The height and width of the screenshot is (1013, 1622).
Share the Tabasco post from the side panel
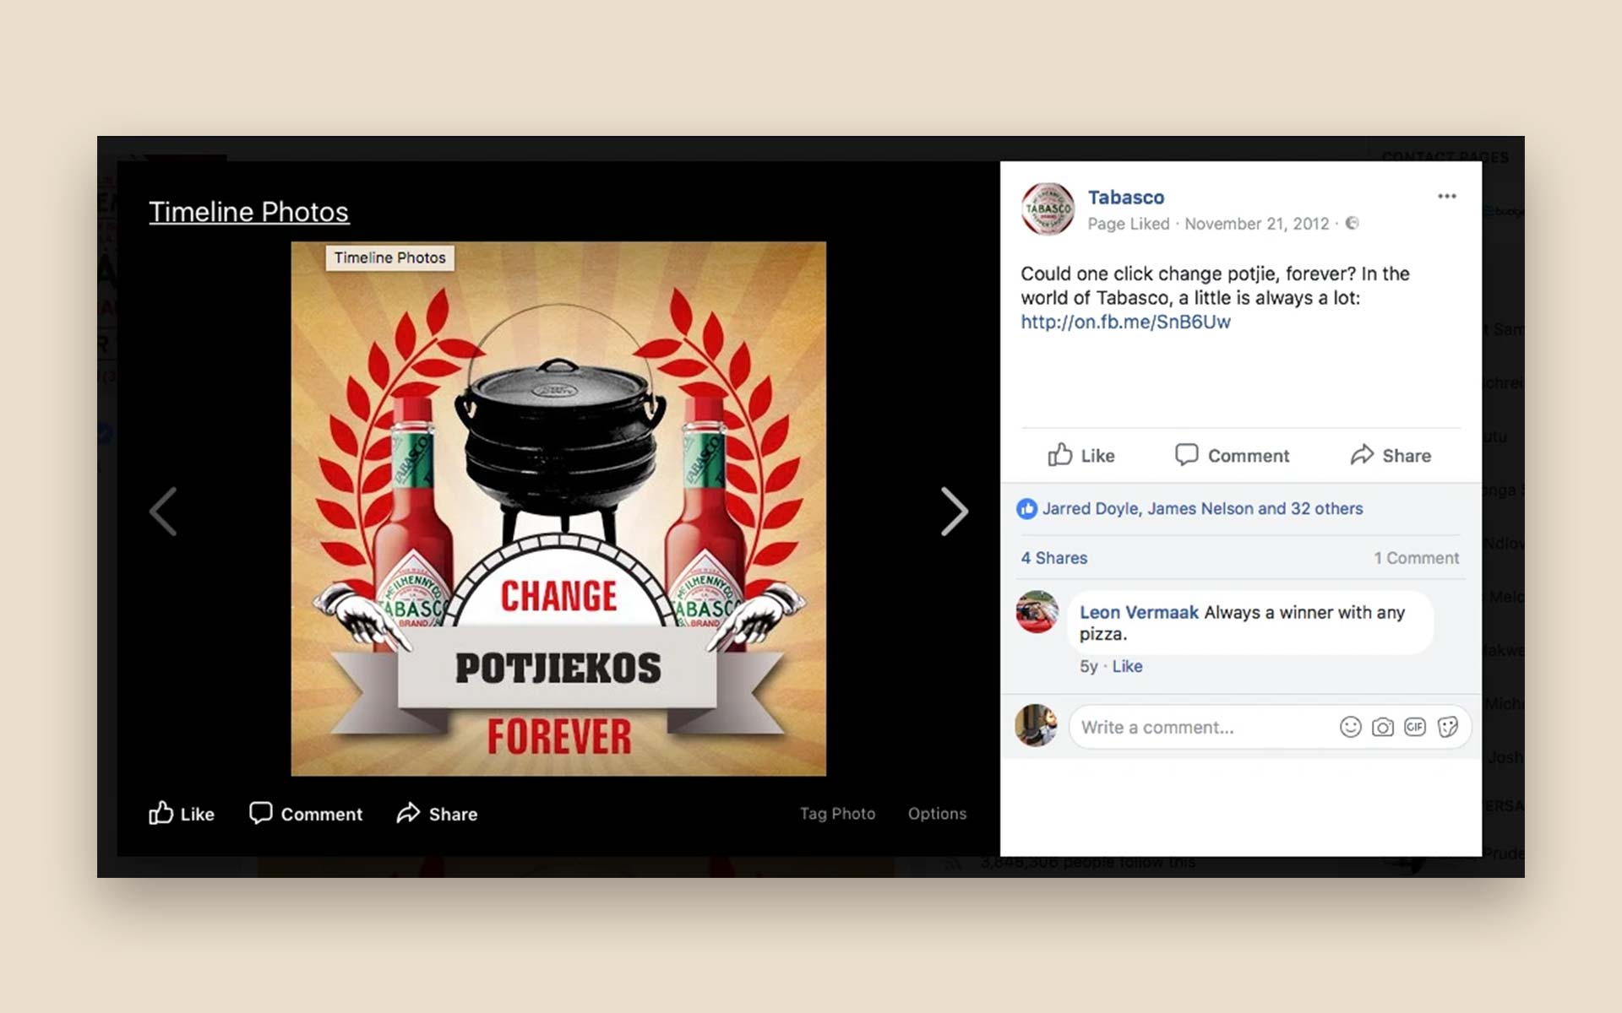point(1391,456)
